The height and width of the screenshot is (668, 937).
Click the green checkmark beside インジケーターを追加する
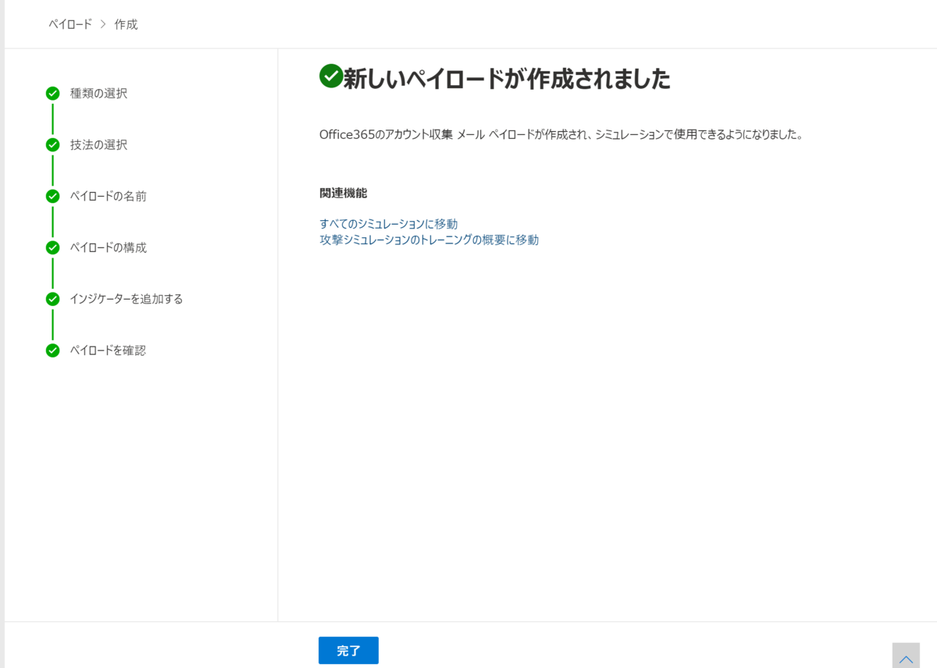[x=52, y=299]
